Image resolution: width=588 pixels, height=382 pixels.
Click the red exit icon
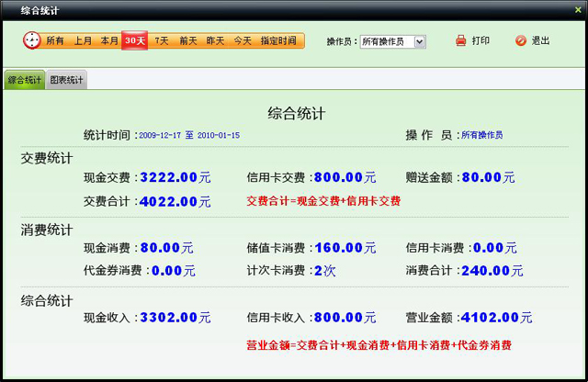coord(521,41)
